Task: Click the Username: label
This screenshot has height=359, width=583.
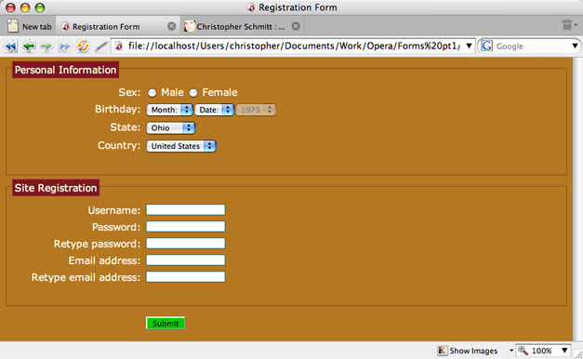Action: click(x=114, y=210)
